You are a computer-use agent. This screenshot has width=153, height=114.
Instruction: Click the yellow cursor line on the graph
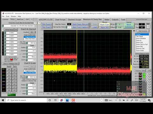77,44
